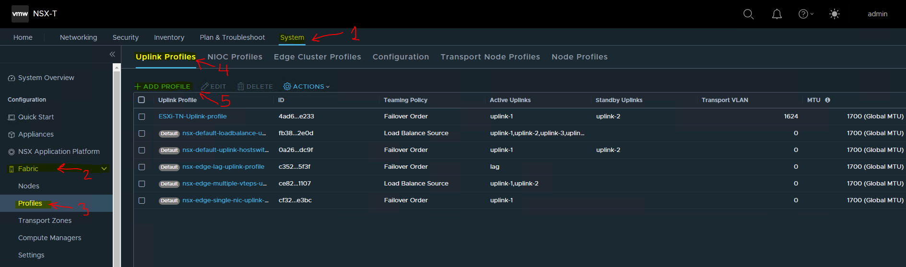Click the sidebar vertical scrollbar
The height and width of the screenshot is (267, 906).
tap(117, 168)
